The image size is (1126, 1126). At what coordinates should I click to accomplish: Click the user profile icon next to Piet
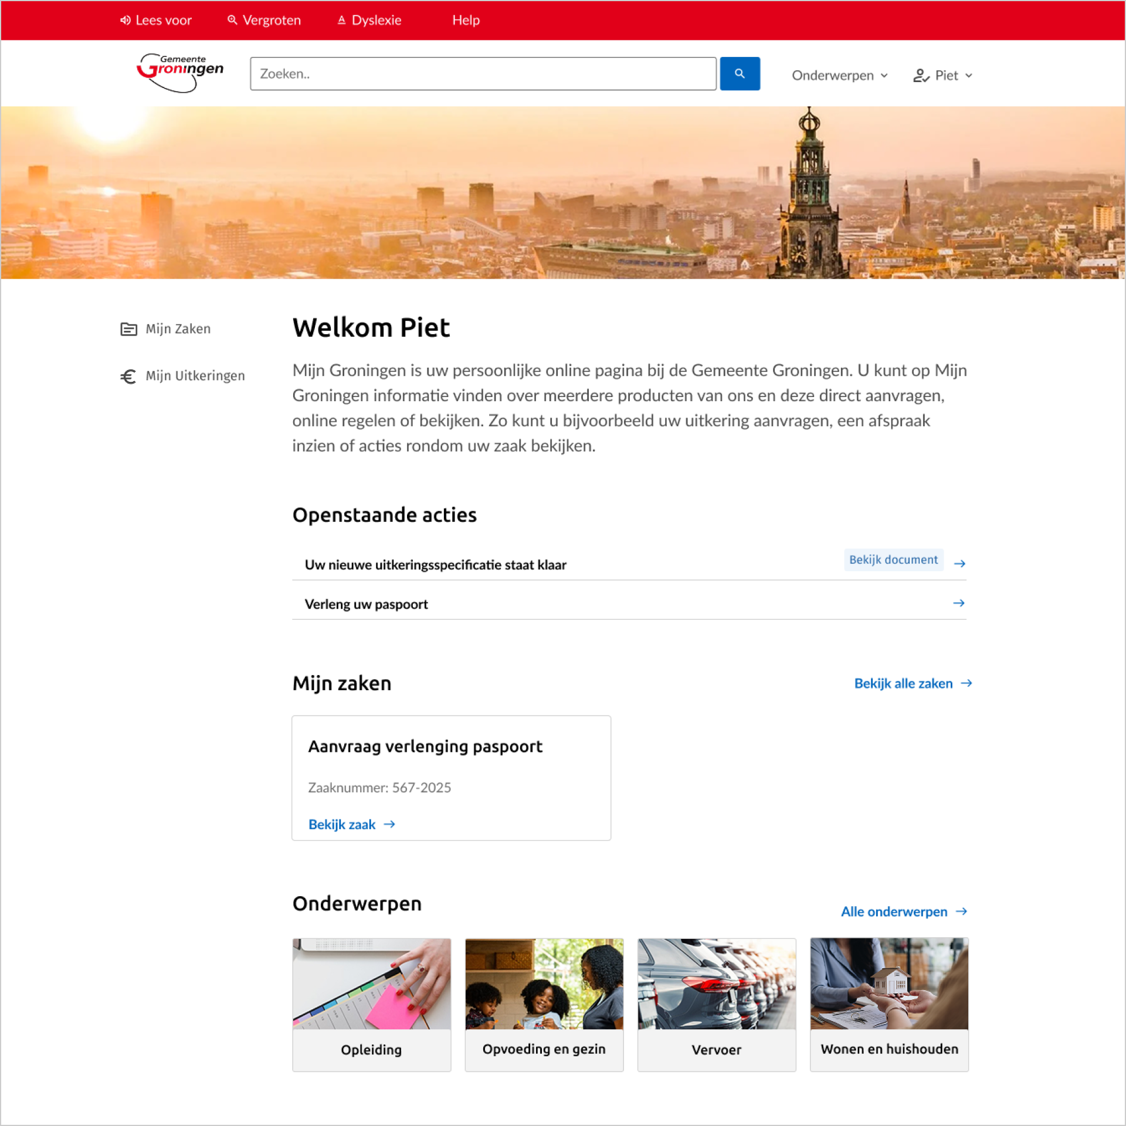[920, 75]
